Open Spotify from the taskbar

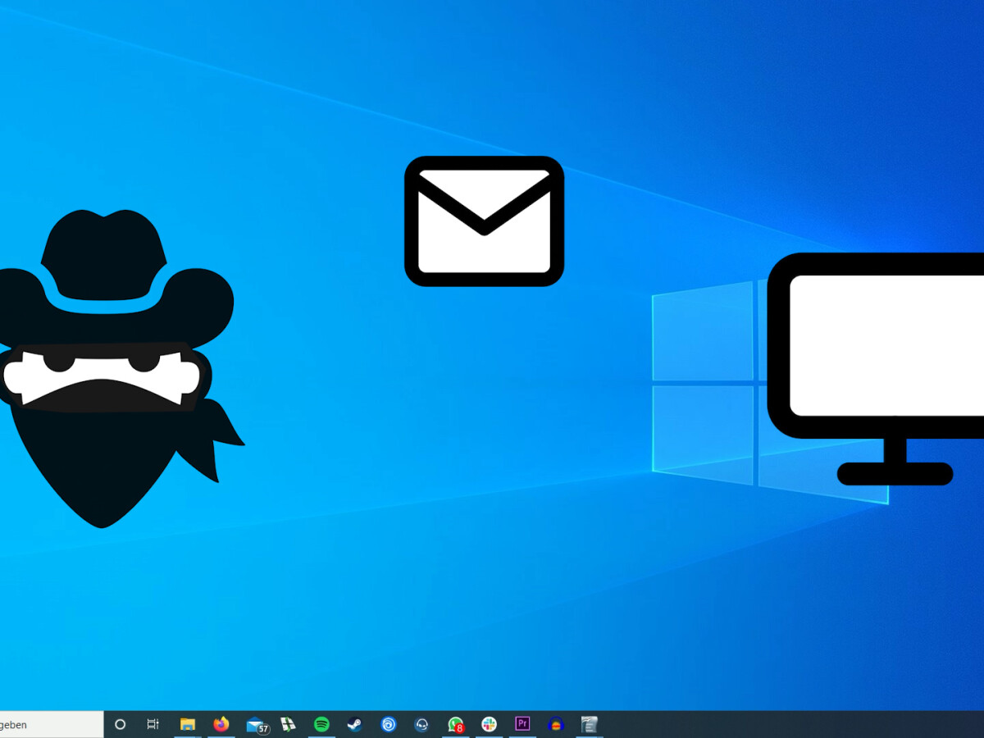tap(321, 724)
